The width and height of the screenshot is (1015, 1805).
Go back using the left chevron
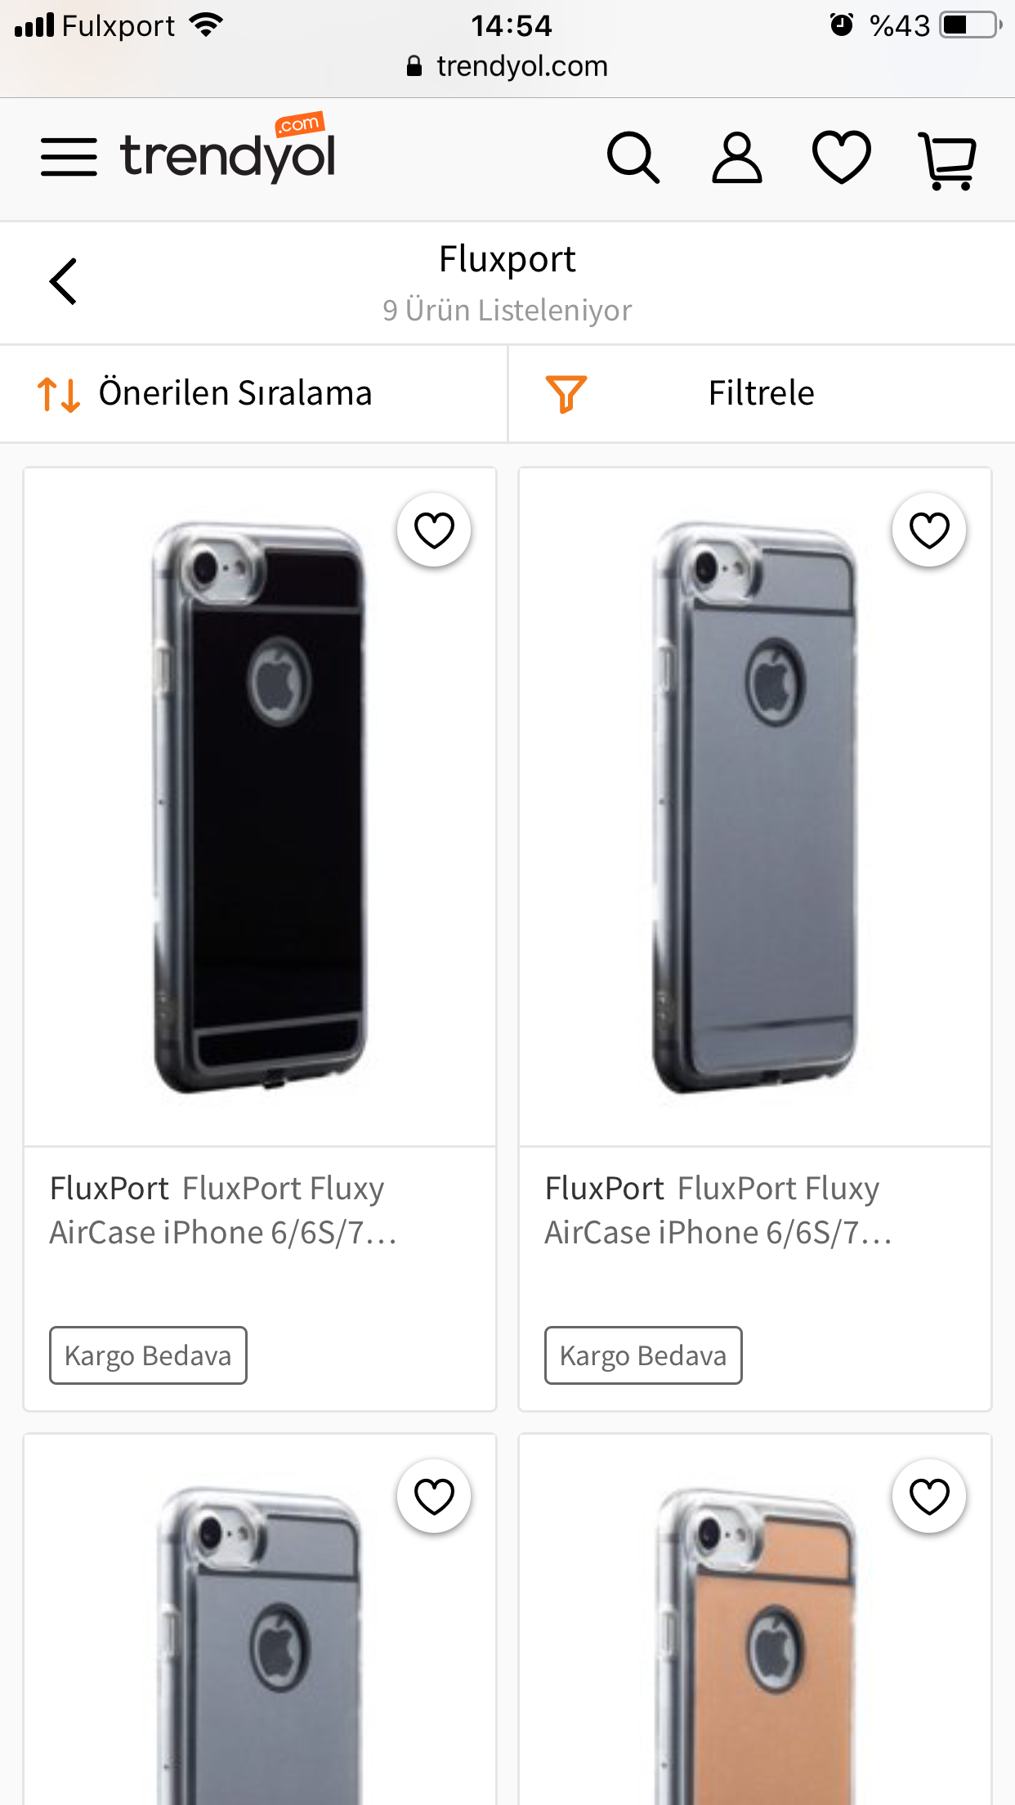(63, 281)
